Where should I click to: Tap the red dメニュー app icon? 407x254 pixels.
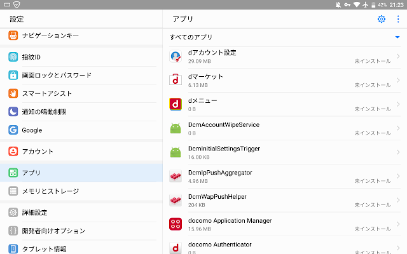coord(176,104)
